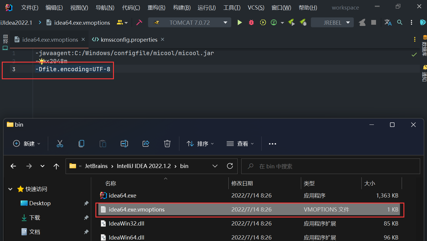Build project with the hammer icon
This screenshot has height=241, width=427.
(139, 22)
